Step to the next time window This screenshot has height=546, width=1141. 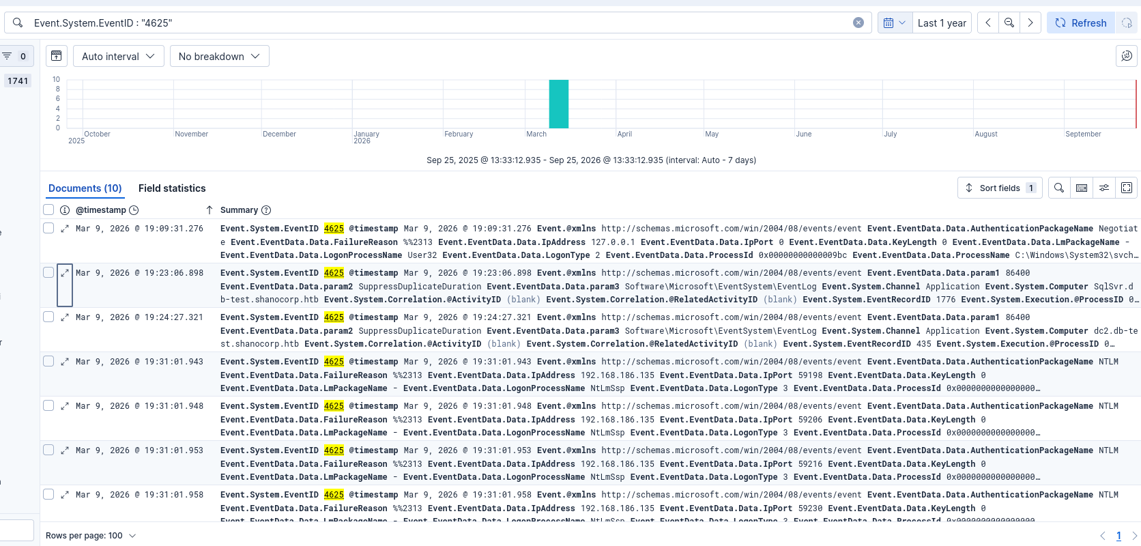1030,23
